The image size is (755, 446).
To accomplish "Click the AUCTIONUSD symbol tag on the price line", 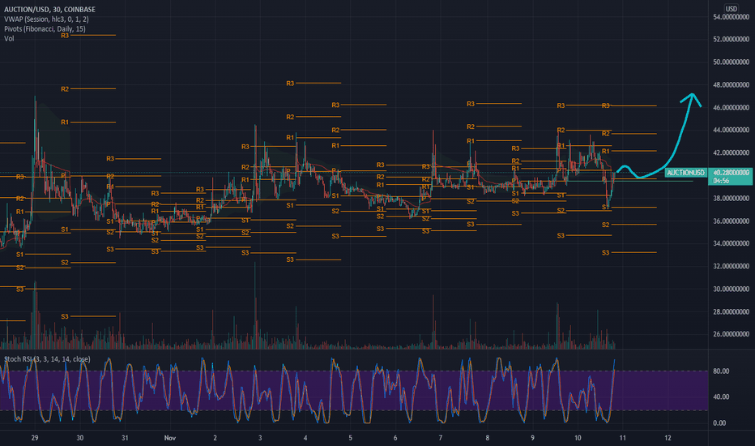I will coord(685,173).
